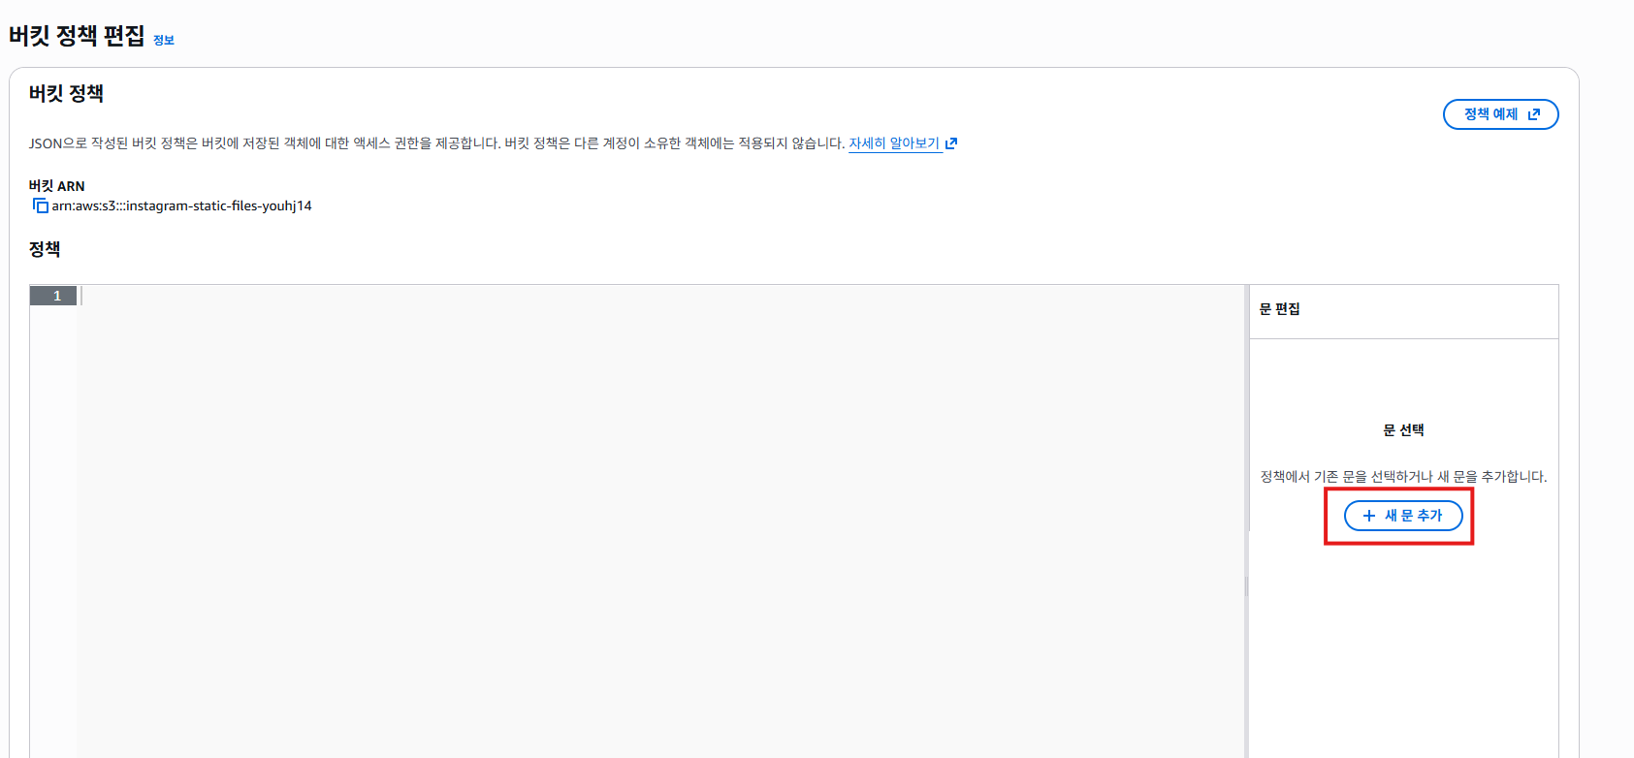The image size is (1634, 758).
Task: Select the 문 편집 panel header
Action: (1279, 309)
